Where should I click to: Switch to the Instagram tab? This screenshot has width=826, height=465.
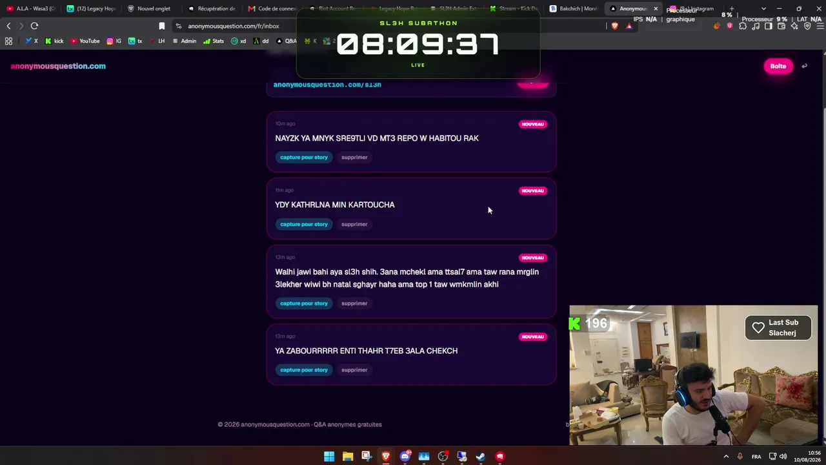tap(694, 8)
